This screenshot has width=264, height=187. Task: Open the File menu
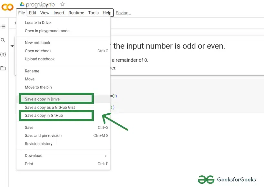(x=22, y=13)
